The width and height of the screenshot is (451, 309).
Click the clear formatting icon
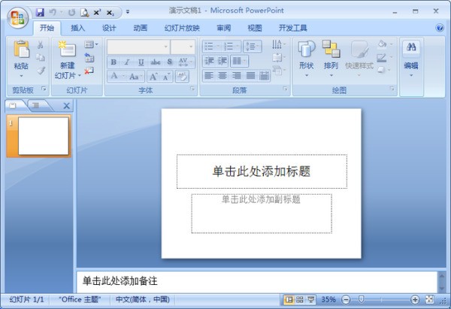(x=182, y=76)
